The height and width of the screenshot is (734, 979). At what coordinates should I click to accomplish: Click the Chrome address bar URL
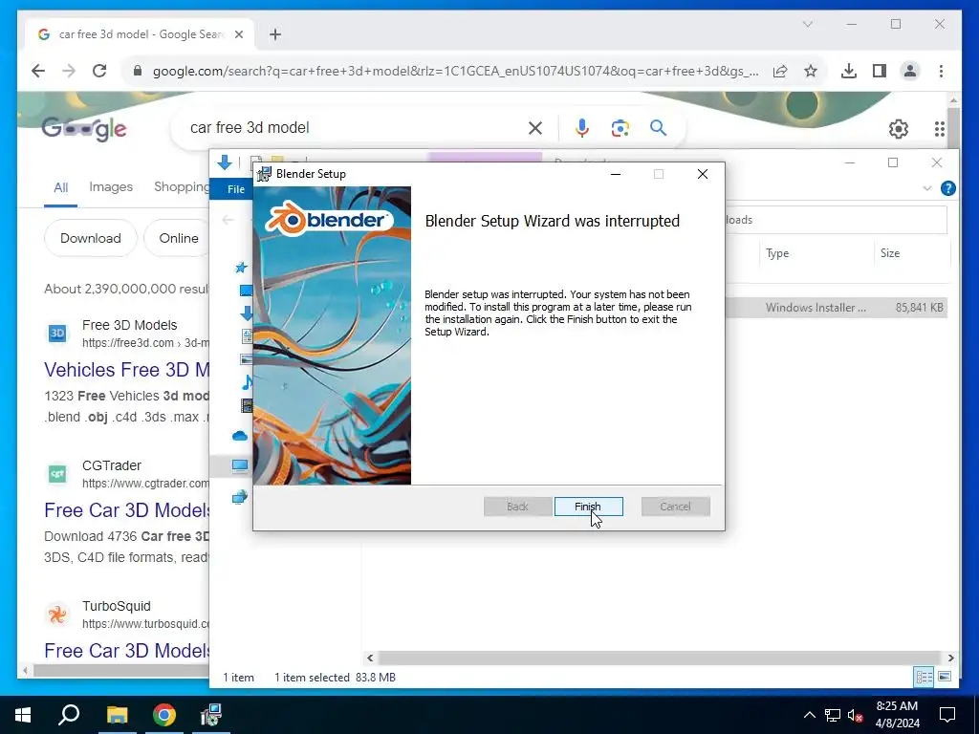pyautogui.click(x=456, y=71)
